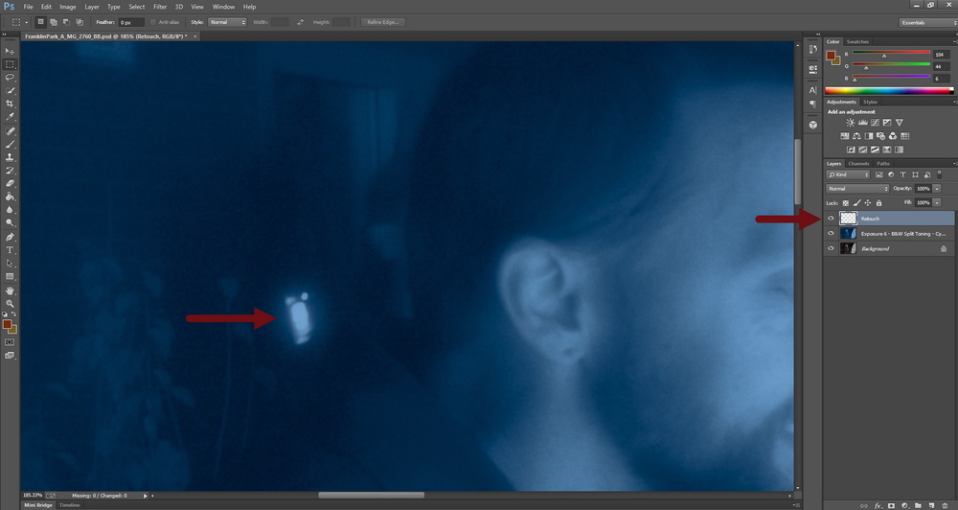Image resolution: width=958 pixels, height=510 pixels.
Task: Pick the Eyedropper tool
Action: 10,117
